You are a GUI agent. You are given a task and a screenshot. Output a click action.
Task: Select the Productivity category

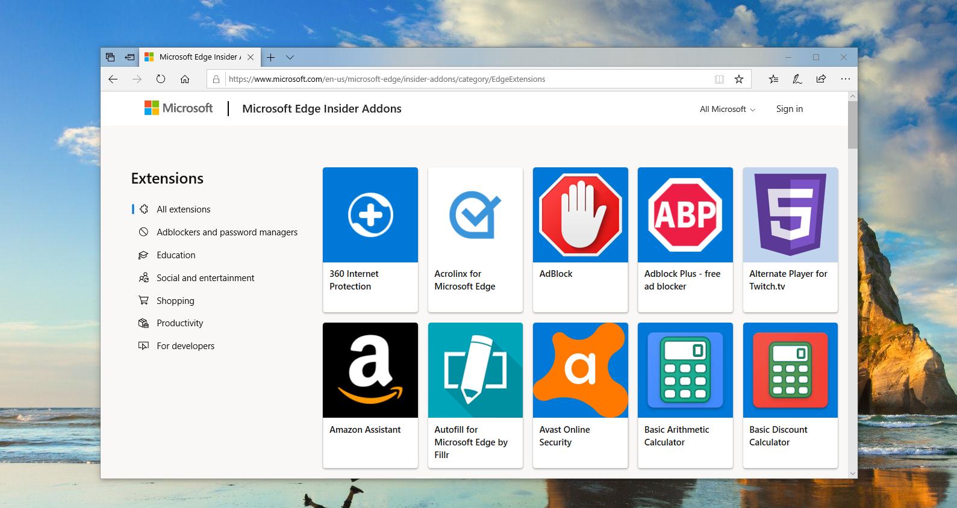pyautogui.click(x=179, y=323)
